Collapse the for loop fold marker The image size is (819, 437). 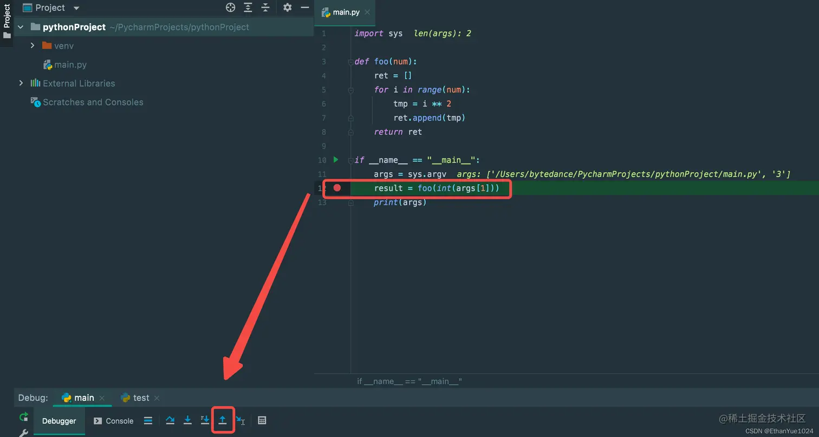click(350, 90)
